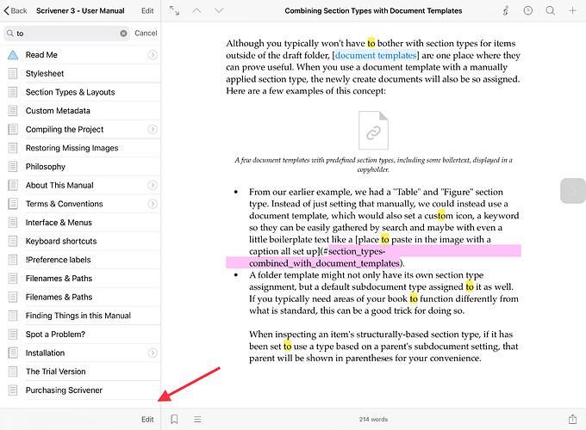Click the Spot a Problem? page icon
The image size is (586, 430).
[x=13, y=335]
